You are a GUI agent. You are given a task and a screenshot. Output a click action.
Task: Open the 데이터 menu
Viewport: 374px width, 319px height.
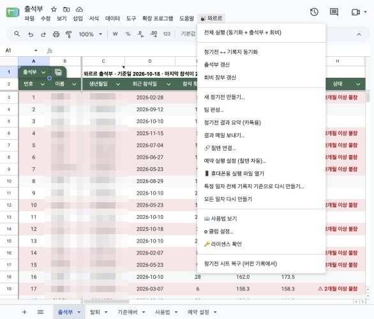pyautogui.click(x=112, y=19)
